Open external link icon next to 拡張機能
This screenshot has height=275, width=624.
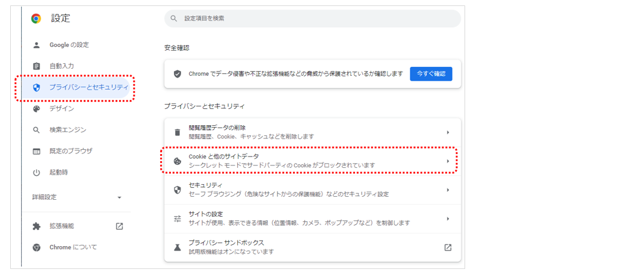click(x=119, y=226)
